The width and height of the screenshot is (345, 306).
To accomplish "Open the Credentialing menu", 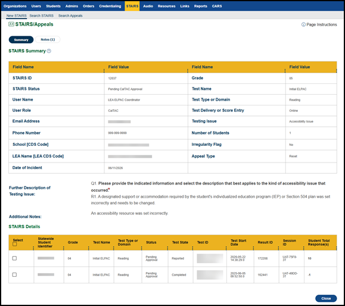I will coord(110,6).
